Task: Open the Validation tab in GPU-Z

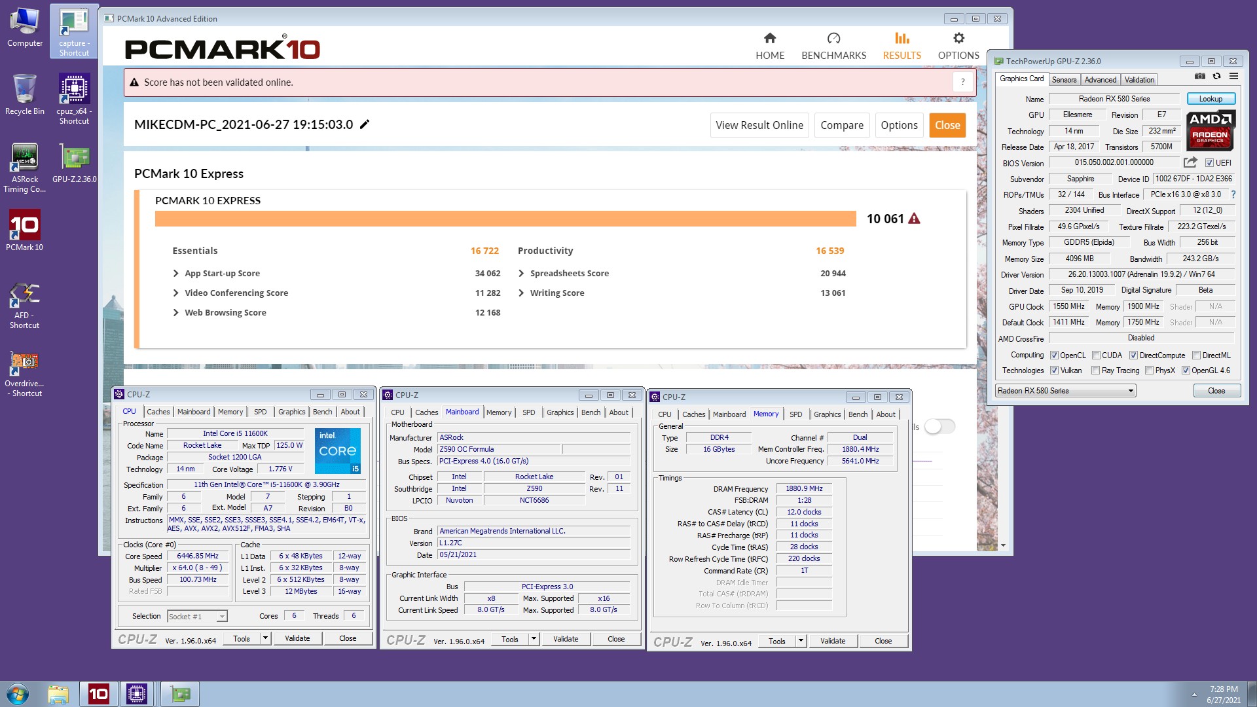Action: click(x=1139, y=80)
